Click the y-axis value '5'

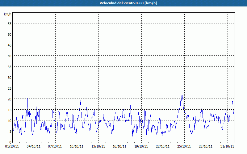tap(10, 132)
